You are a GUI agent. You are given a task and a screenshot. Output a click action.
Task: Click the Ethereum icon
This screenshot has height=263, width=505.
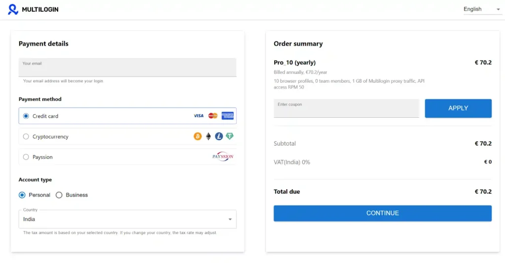point(209,136)
